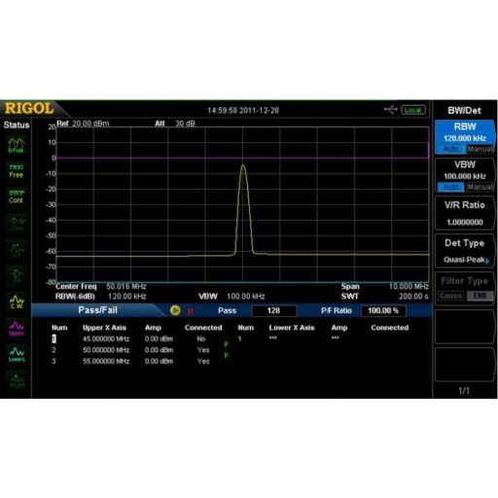This screenshot has height=498, width=498.
Task: Click Center Freq value 50.016 MHz
Action: (x=126, y=287)
